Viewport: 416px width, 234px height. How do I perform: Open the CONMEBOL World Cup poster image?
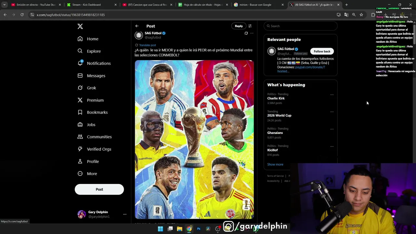[x=194, y=139]
